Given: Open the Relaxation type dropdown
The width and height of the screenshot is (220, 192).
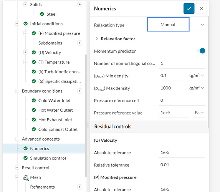Looking at the screenshot, I should coord(176,25).
